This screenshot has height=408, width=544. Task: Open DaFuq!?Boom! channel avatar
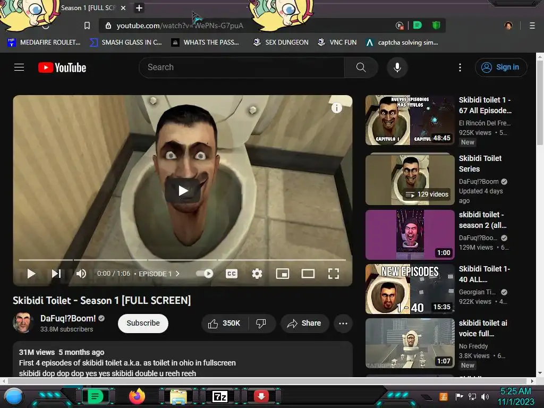(23, 322)
